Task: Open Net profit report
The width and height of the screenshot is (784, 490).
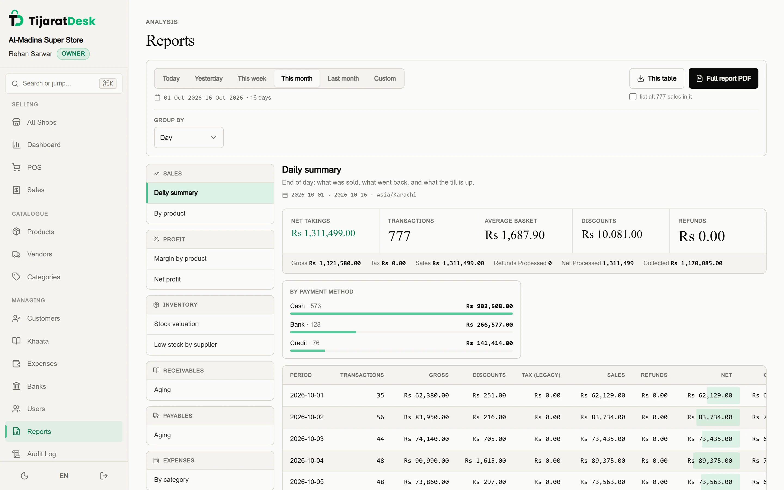Action: pos(210,279)
